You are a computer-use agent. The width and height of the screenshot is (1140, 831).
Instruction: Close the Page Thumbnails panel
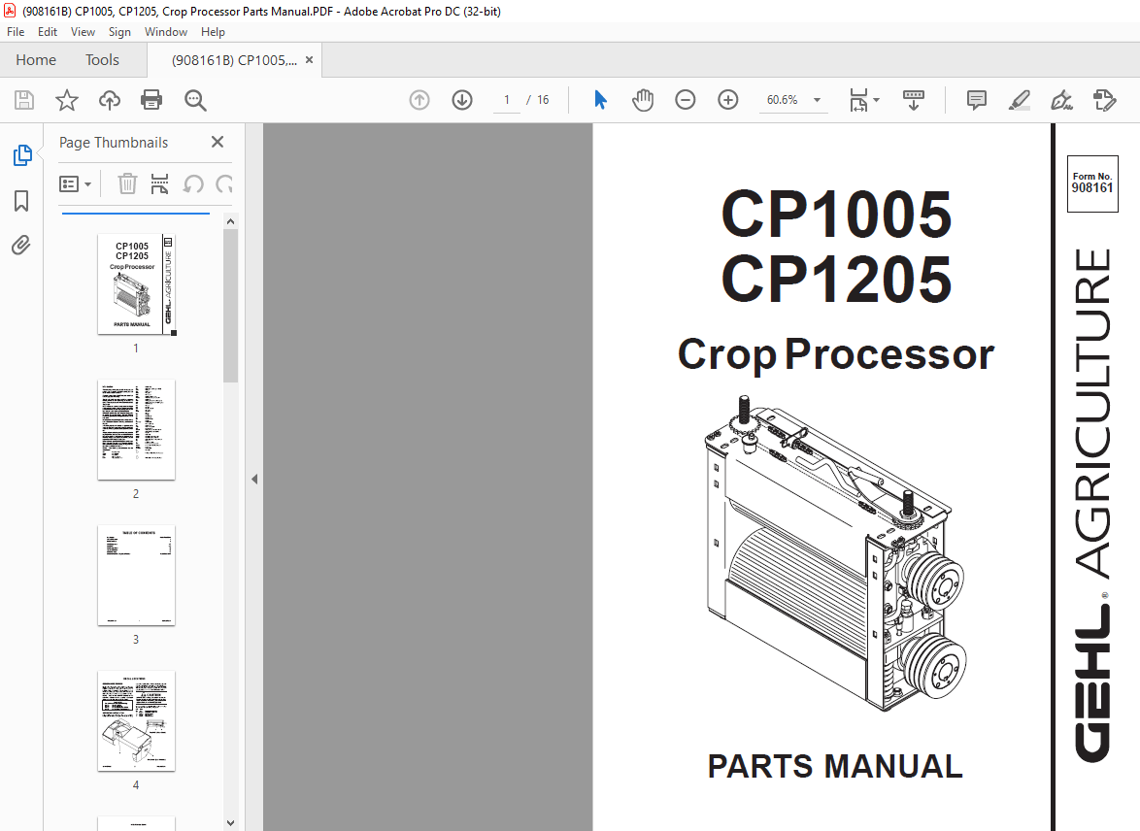coord(218,142)
